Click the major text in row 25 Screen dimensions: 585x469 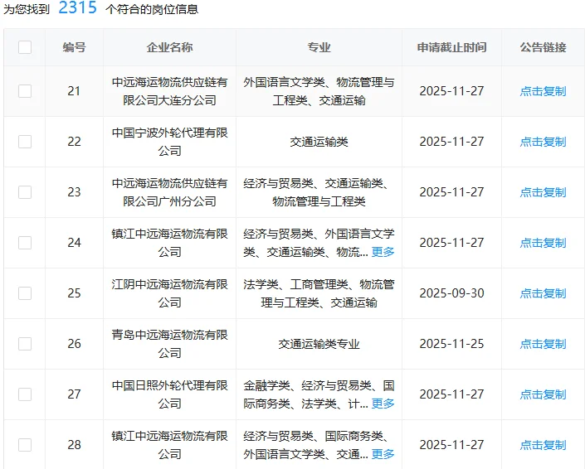point(319,293)
